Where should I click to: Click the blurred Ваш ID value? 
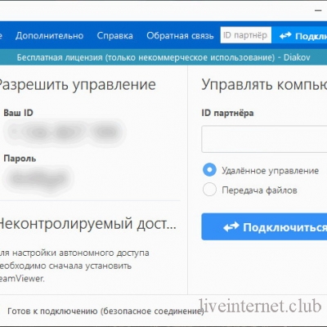pos(65,132)
